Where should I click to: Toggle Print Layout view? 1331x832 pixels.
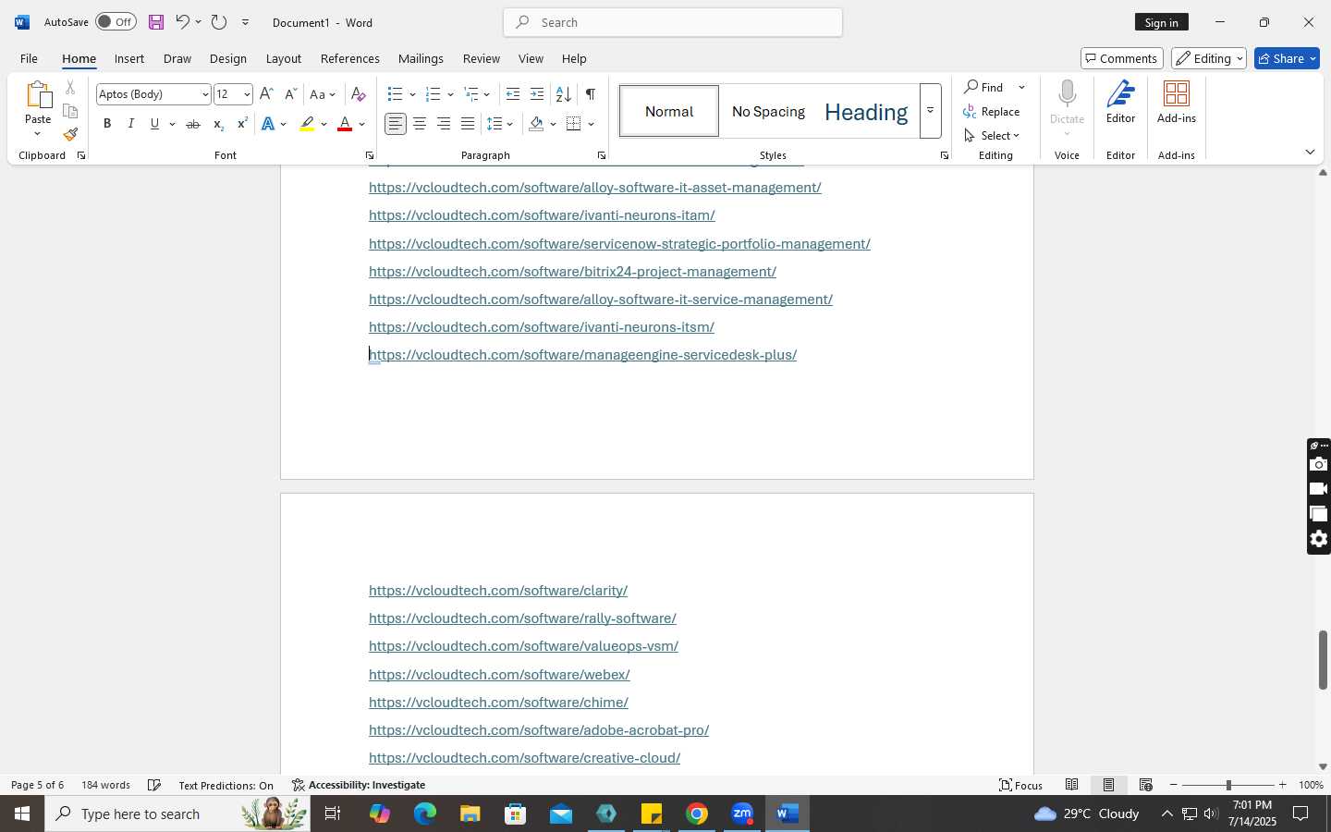coord(1108,785)
